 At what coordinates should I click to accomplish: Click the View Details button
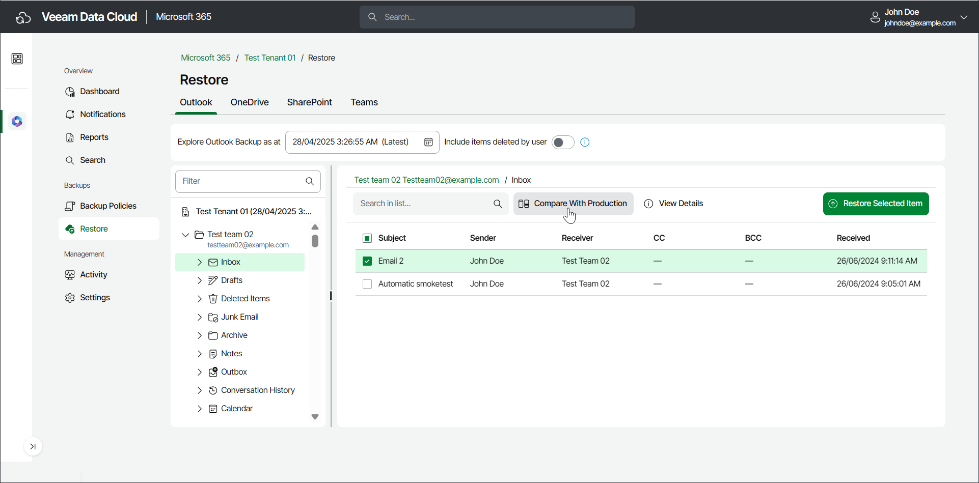pyautogui.click(x=673, y=204)
